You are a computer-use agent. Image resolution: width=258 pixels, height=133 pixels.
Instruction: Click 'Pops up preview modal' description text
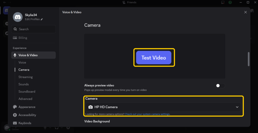coord(115,90)
